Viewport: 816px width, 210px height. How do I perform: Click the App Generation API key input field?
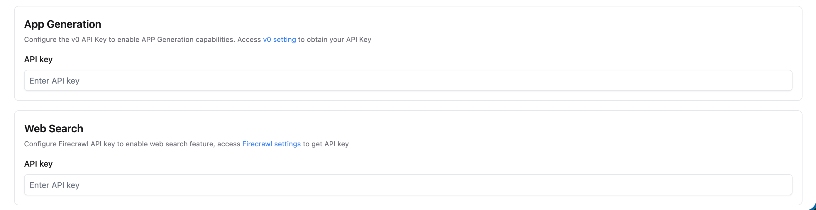408,80
